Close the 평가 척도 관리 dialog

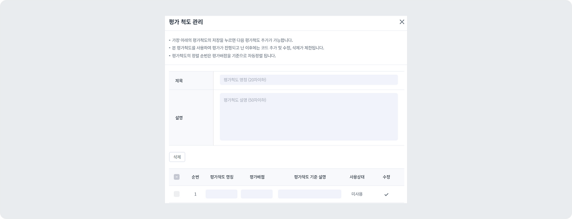402,22
